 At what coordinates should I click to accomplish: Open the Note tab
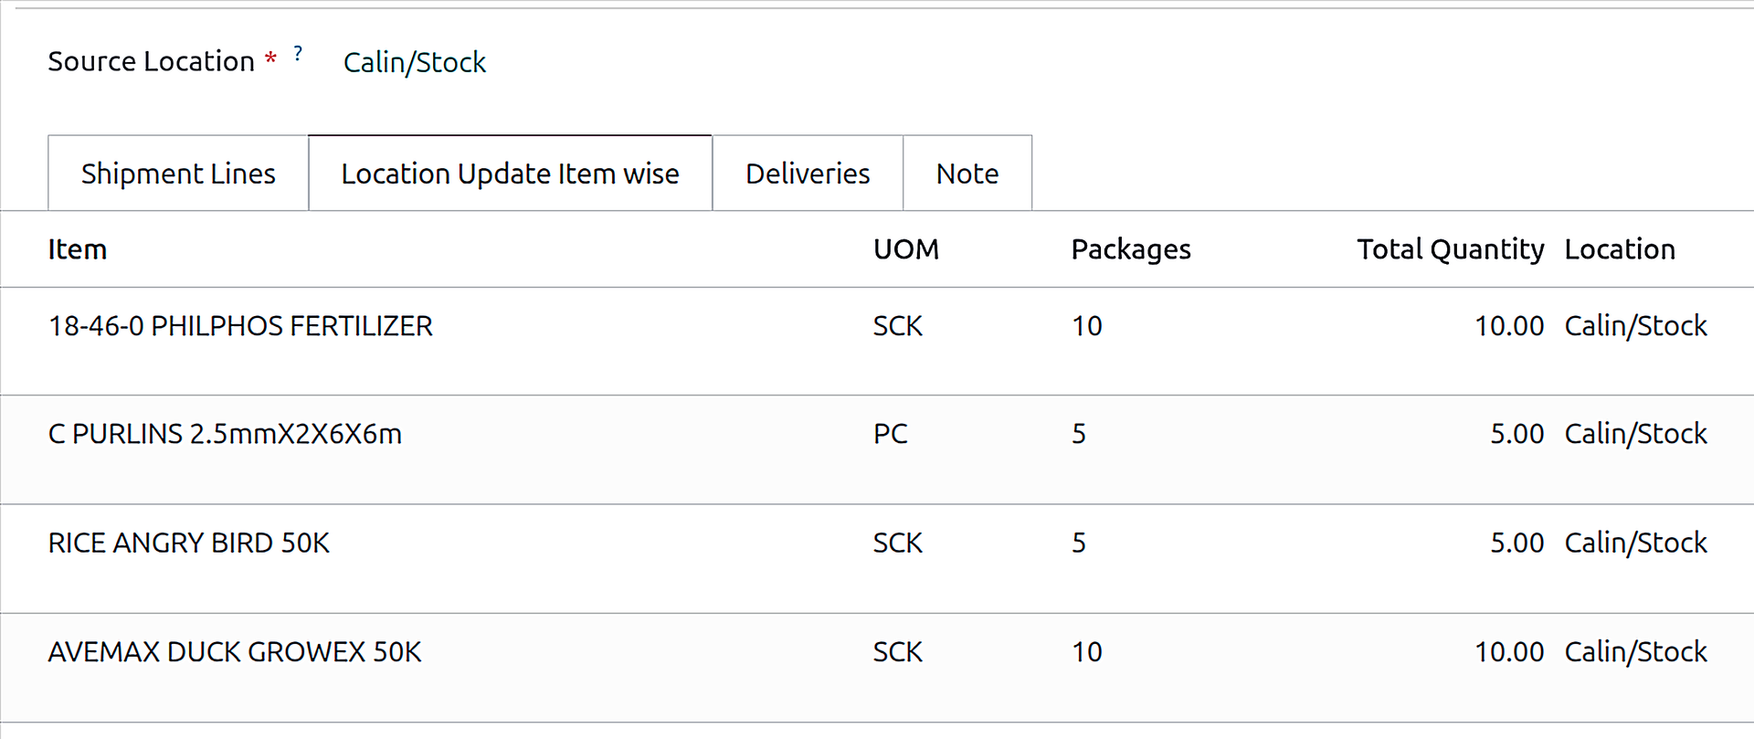point(967,174)
